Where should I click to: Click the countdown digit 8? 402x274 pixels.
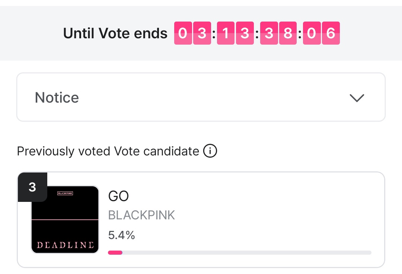click(288, 33)
